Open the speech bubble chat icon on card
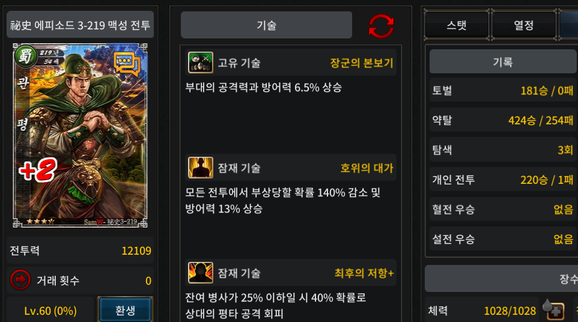The height and width of the screenshot is (322, 578). 127,63
